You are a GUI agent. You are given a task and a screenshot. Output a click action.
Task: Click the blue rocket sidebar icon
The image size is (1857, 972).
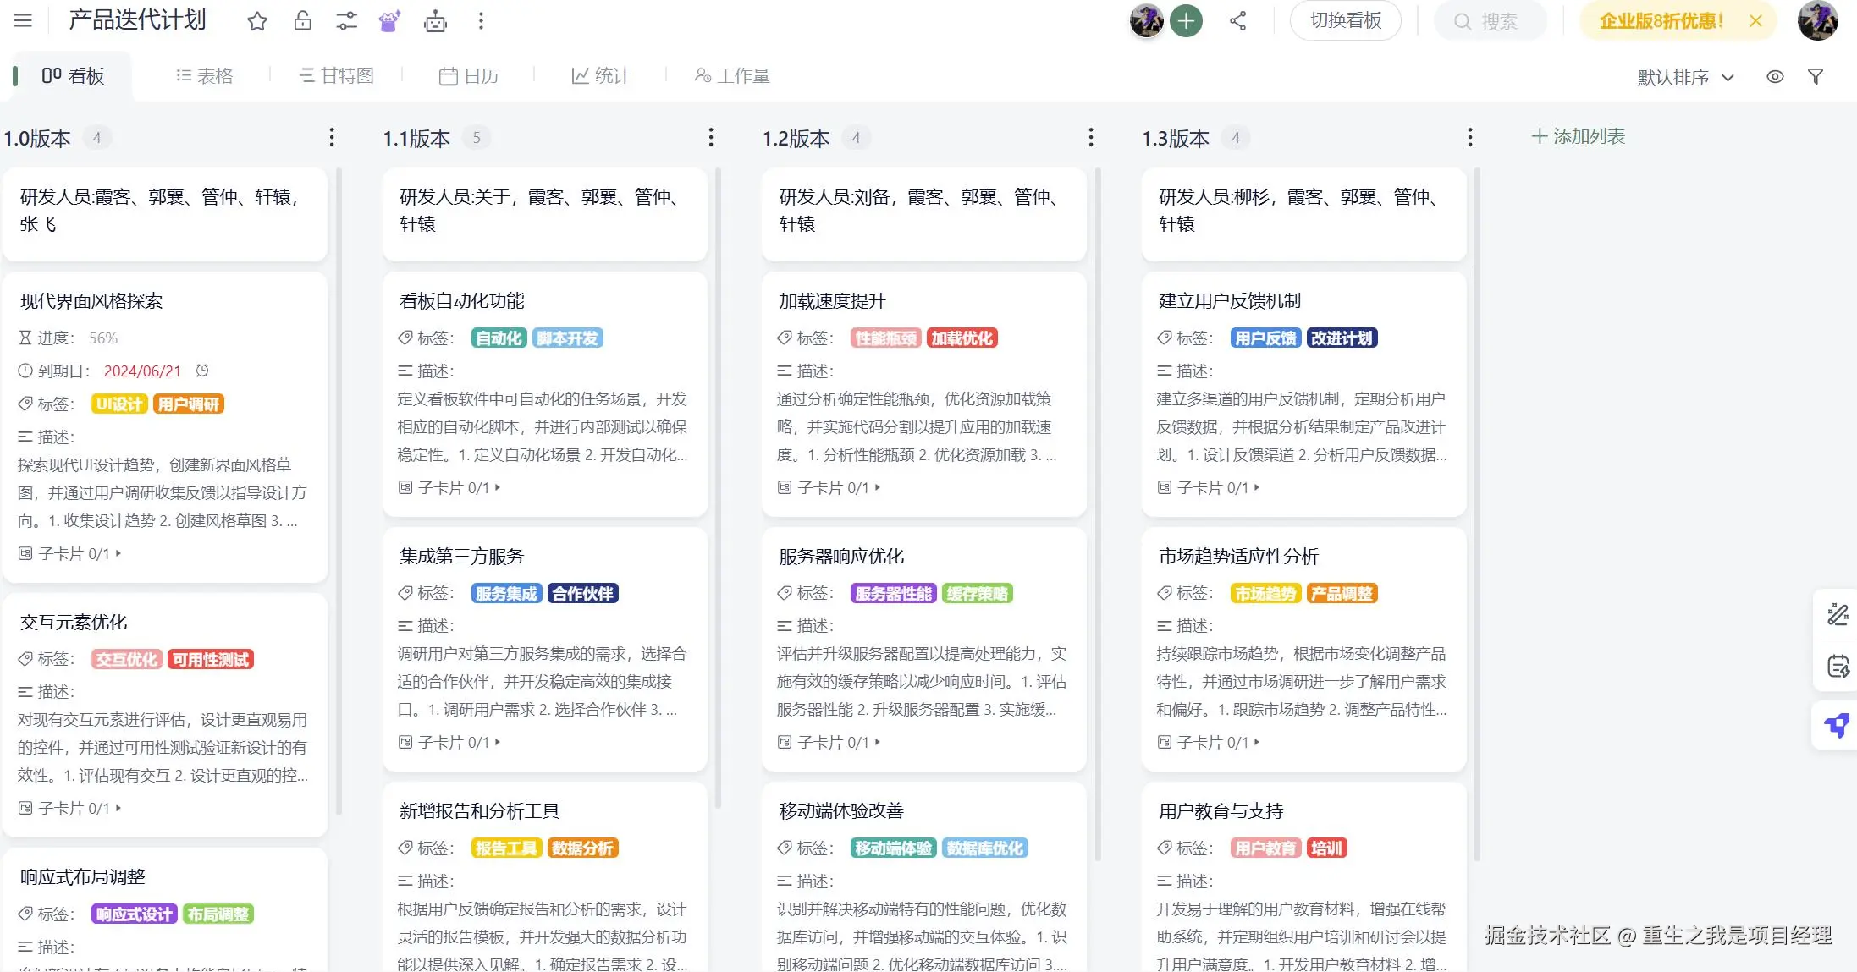pyautogui.click(x=1836, y=725)
